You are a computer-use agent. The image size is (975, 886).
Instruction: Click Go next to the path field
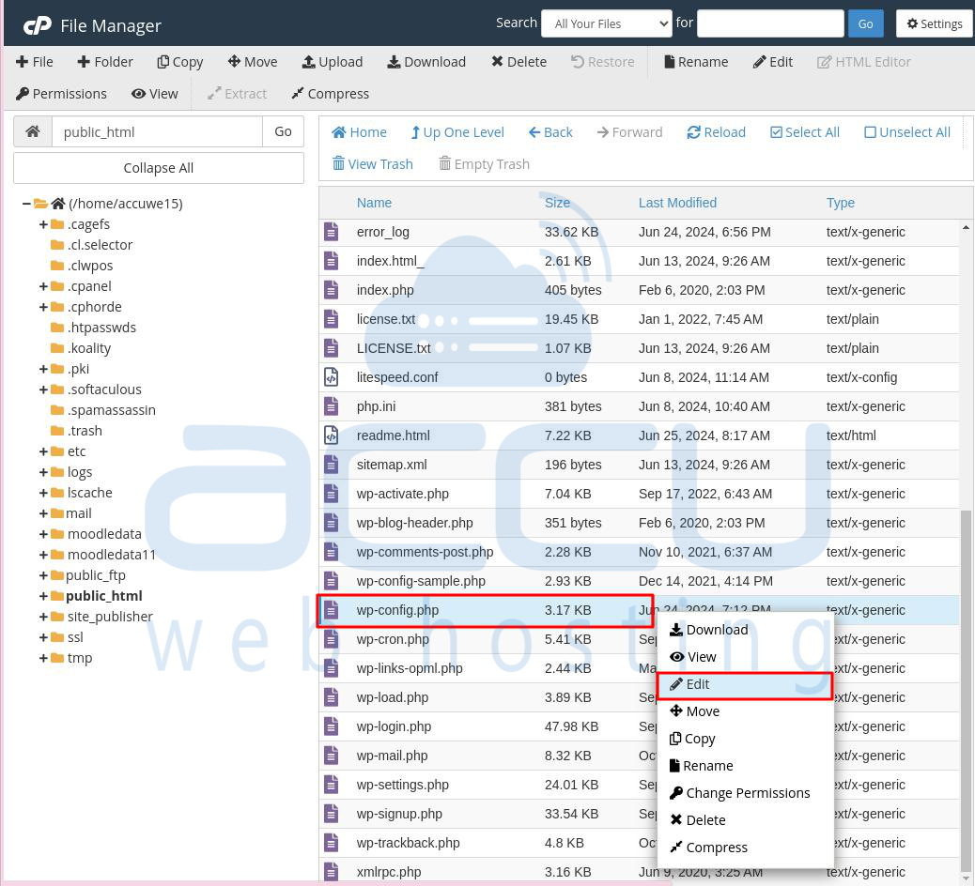(x=283, y=131)
